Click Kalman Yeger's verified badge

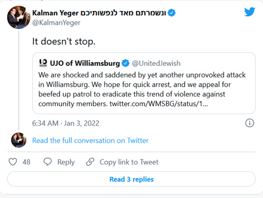tap(171, 13)
